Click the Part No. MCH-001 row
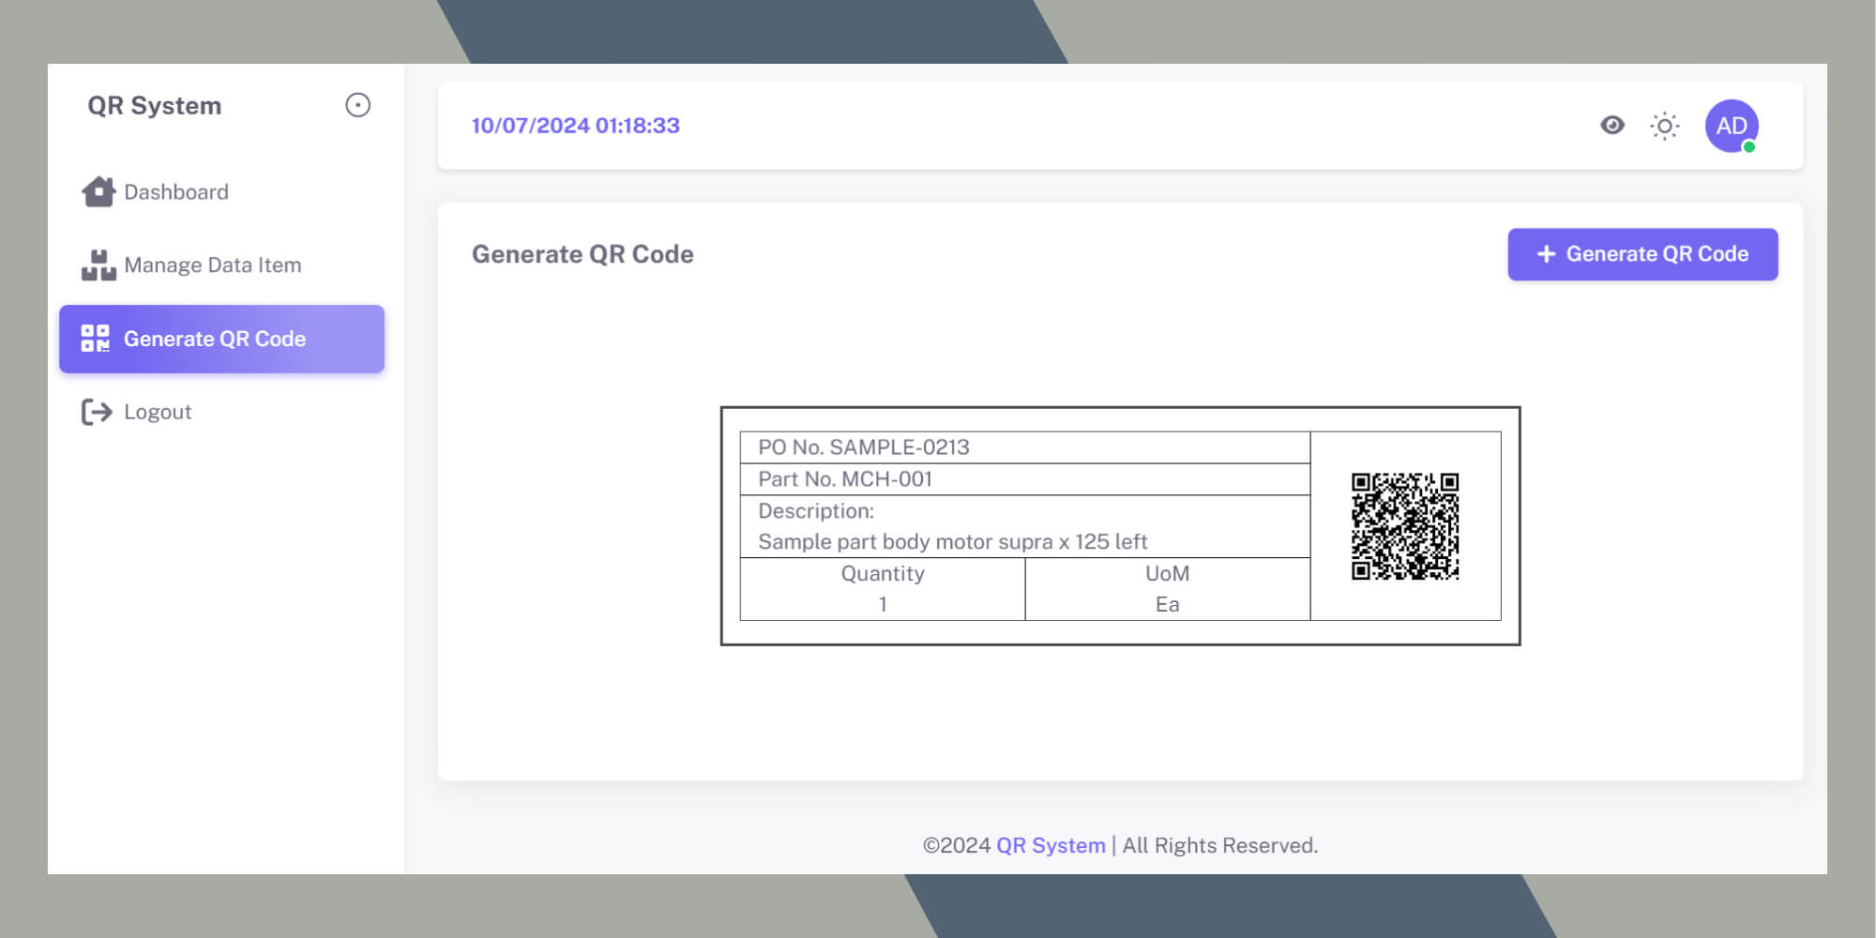 [1025, 479]
